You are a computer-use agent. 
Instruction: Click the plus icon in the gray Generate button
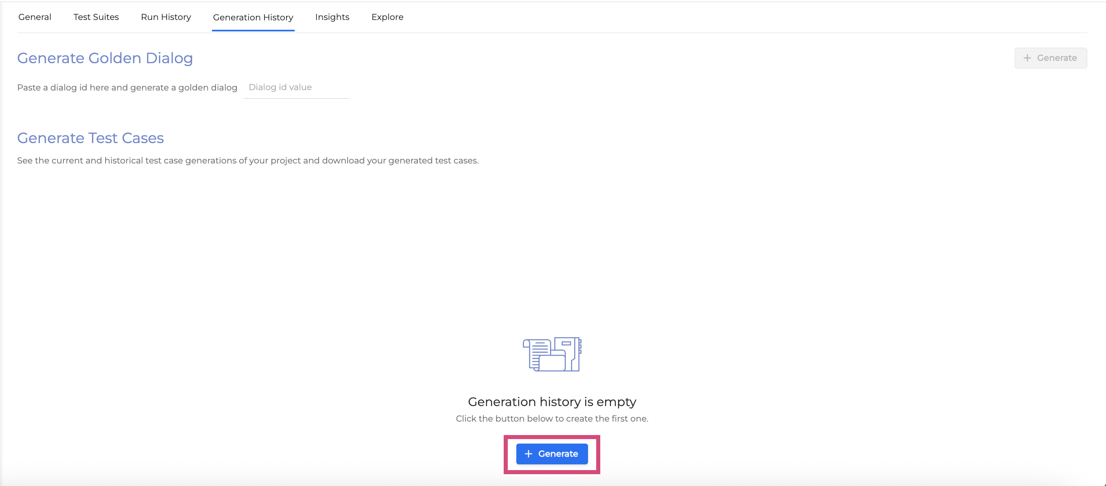click(x=1027, y=57)
